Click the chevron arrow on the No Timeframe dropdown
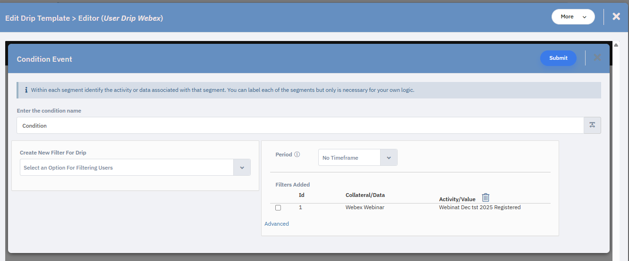The width and height of the screenshot is (629, 261). click(389, 158)
